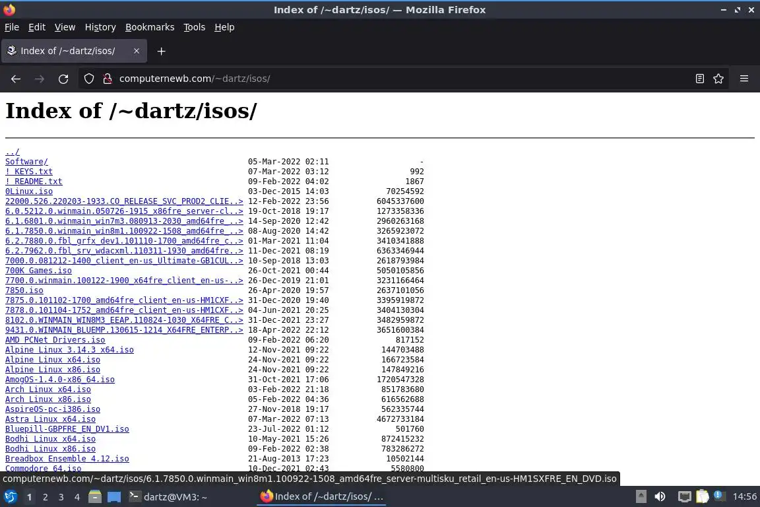Show site security via the padlock icon
The width and height of the screenshot is (760, 507).
pyautogui.click(x=108, y=79)
